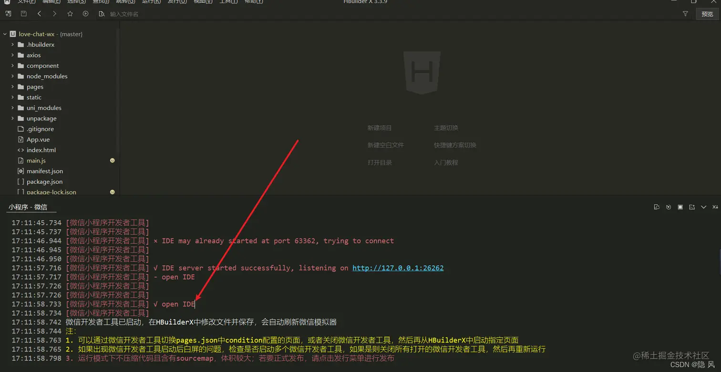Screen dimensions: 721x372
Task: Click the git modified badge on package-lock.json
Action: [113, 192]
